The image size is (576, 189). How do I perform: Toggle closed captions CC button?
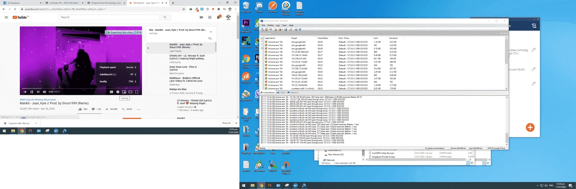click(x=111, y=92)
